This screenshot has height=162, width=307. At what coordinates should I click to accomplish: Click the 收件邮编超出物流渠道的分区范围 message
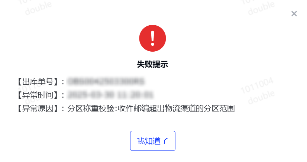pyautogui.click(x=176, y=108)
